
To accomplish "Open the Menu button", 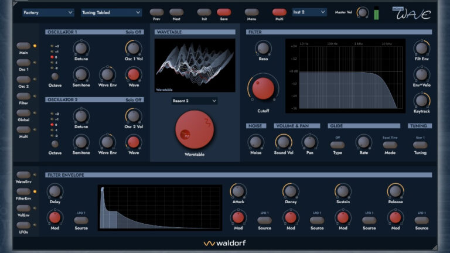I will 251,12.
